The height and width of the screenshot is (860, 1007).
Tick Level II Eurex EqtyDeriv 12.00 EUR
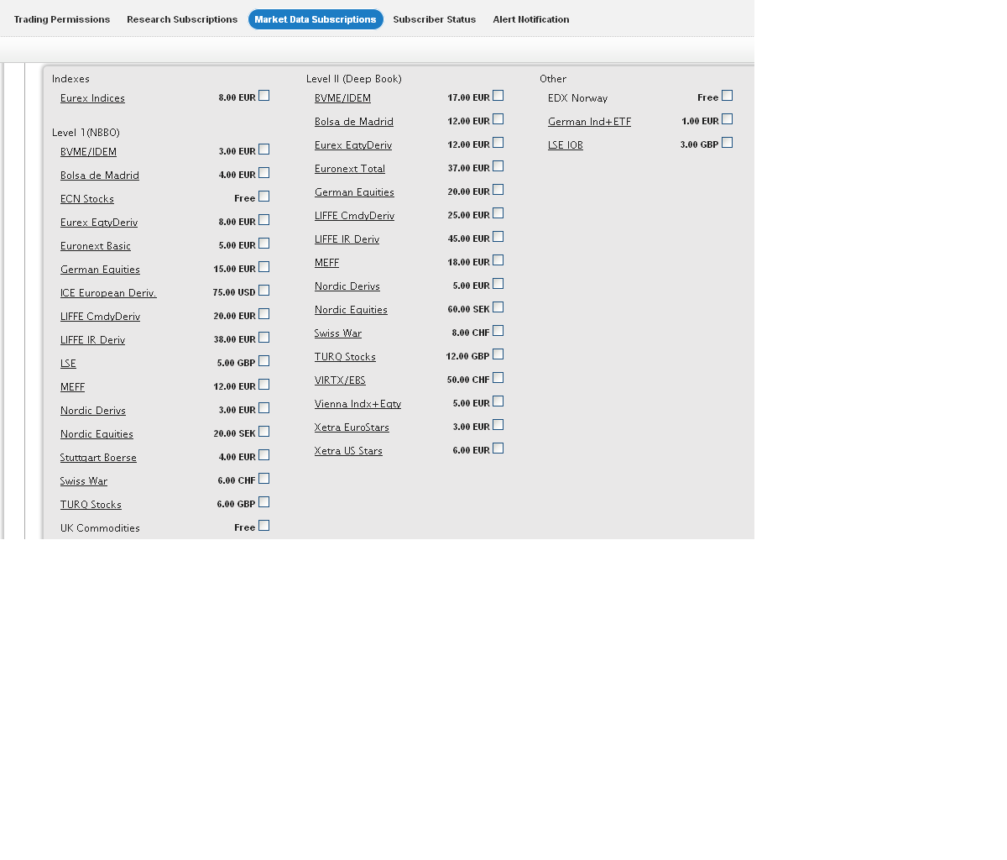coord(498,143)
